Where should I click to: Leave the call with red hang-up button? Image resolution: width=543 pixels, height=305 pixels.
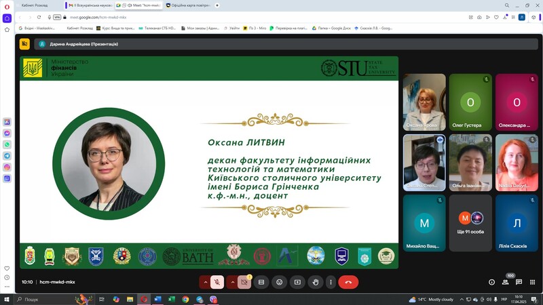[x=348, y=282]
